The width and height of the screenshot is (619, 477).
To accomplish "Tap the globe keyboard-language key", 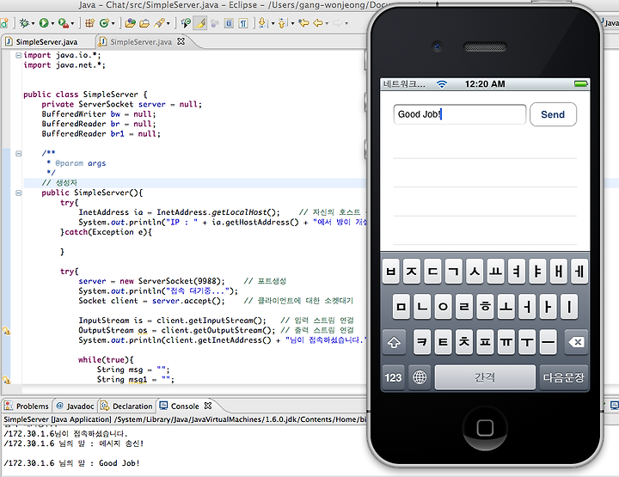I will point(420,377).
